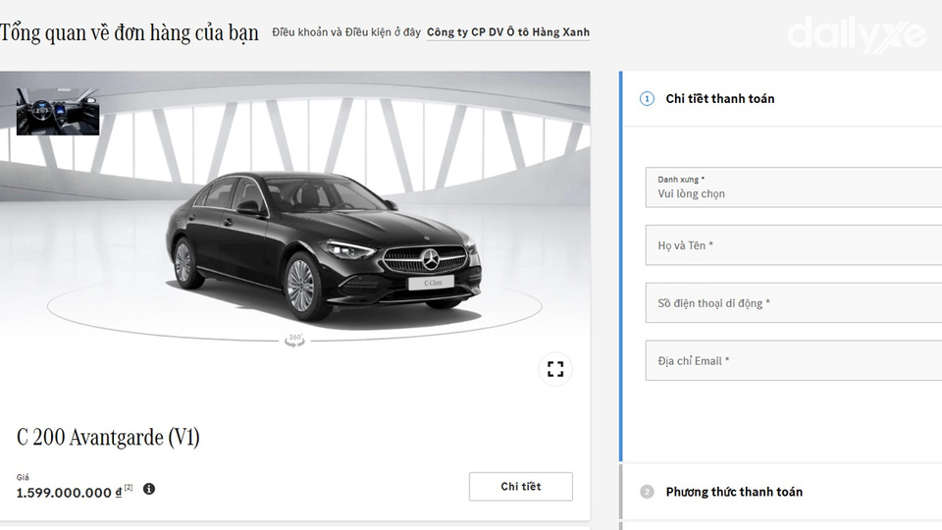Click the step 2 number circle

pyautogui.click(x=647, y=492)
